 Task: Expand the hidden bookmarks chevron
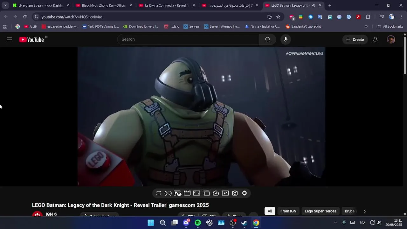tap(366, 27)
